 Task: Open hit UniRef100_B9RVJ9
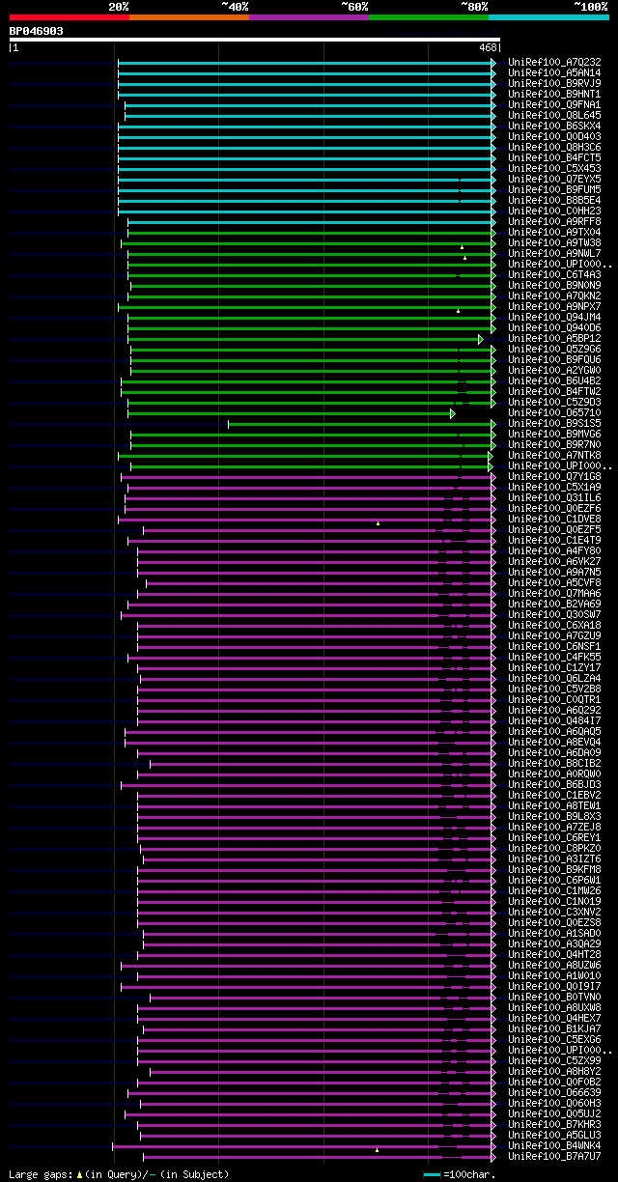pos(554,84)
